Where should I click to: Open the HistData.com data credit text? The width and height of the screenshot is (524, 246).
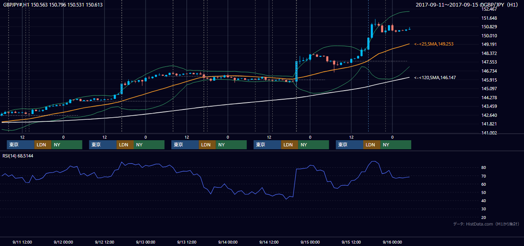pos(486,224)
